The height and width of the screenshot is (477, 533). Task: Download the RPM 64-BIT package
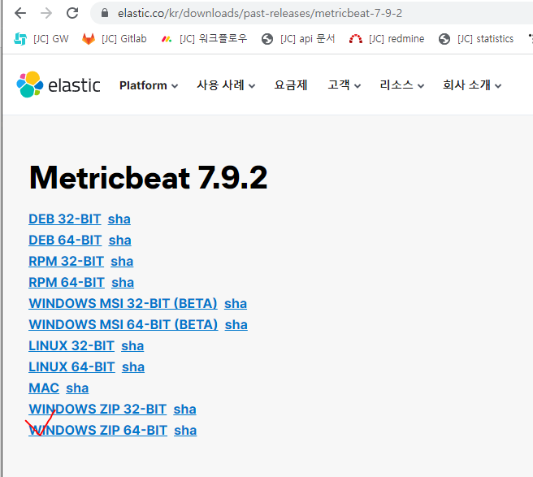coord(67,282)
